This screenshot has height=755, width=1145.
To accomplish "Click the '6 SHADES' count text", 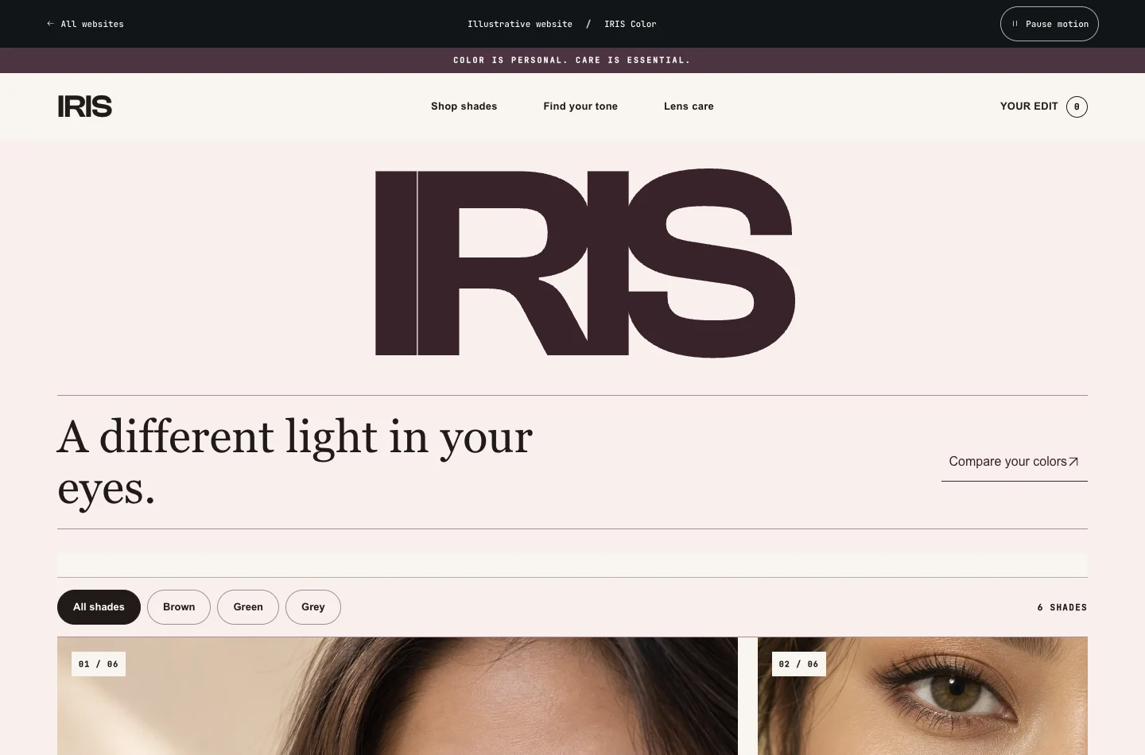I will pyautogui.click(x=1062, y=607).
